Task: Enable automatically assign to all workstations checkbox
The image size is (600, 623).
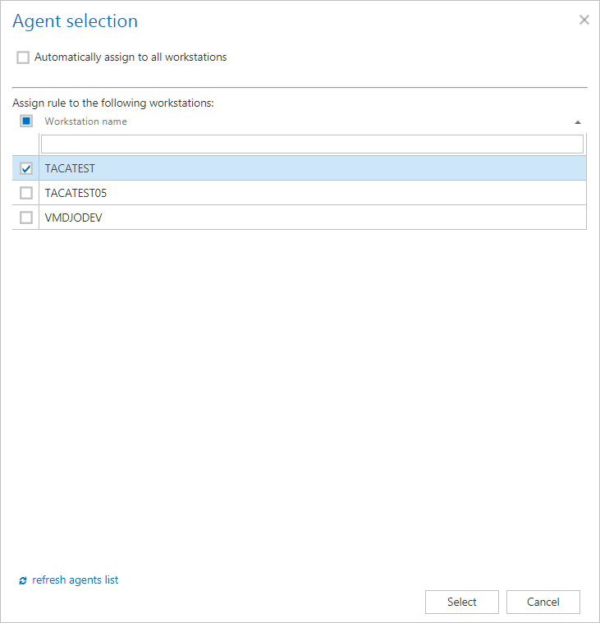Action: tap(23, 57)
